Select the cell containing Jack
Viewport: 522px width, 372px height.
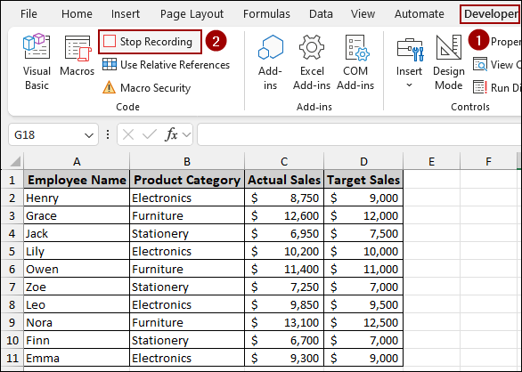pyautogui.click(x=77, y=233)
